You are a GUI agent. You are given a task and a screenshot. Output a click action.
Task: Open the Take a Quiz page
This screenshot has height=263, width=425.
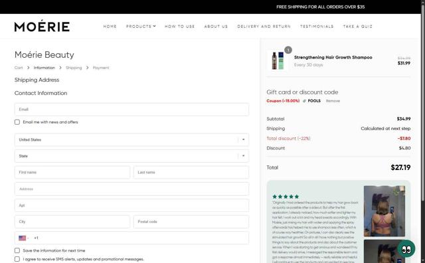358,27
